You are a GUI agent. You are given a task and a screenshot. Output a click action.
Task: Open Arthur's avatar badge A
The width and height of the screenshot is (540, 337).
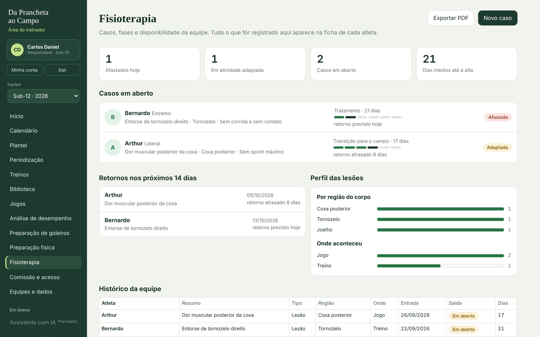click(x=113, y=148)
